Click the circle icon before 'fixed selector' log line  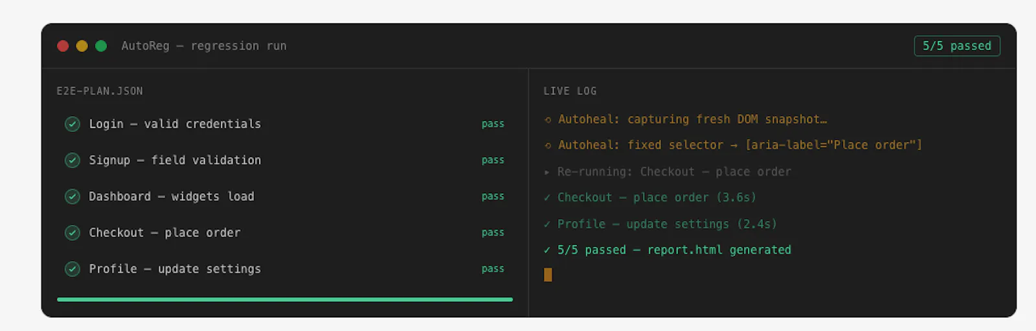[548, 146]
